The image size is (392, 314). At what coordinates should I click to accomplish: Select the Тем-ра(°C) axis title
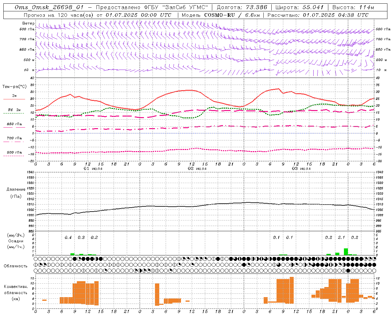[14, 87]
